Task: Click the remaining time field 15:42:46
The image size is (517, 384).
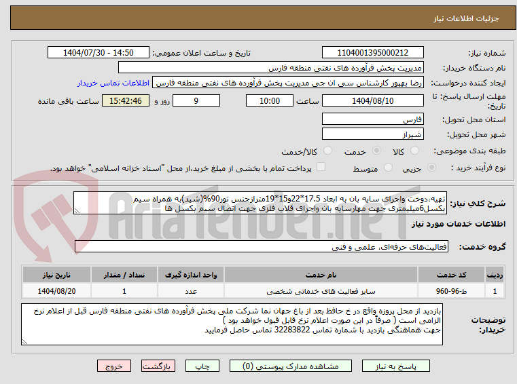Action: coord(126,101)
